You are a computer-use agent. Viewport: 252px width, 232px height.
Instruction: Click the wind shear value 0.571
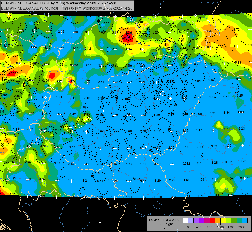coord(229,162)
